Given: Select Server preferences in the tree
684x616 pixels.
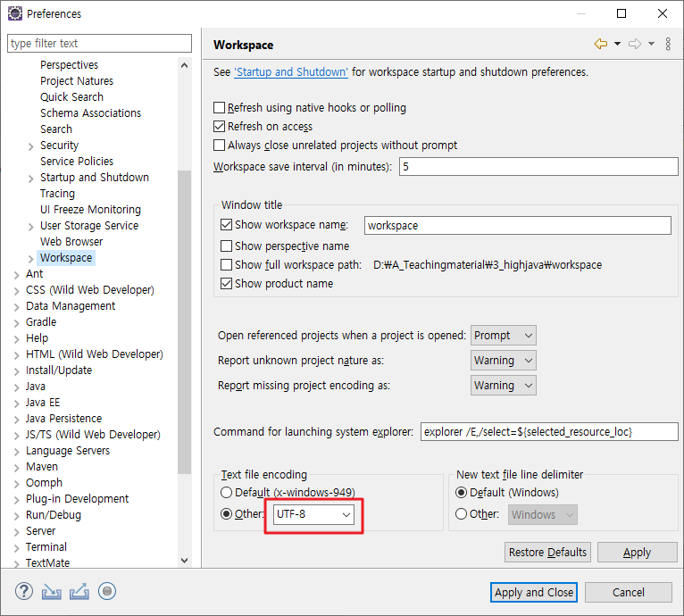Looking at the screenshot, I should [40, 531].
